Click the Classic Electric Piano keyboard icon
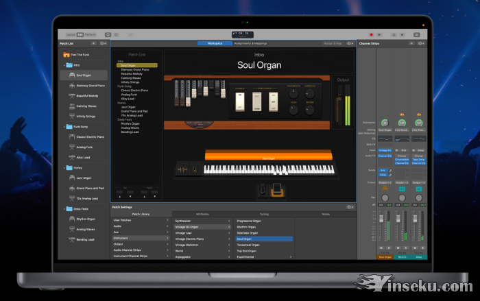Viewport: 480px width, 301px height. (71, 137)
